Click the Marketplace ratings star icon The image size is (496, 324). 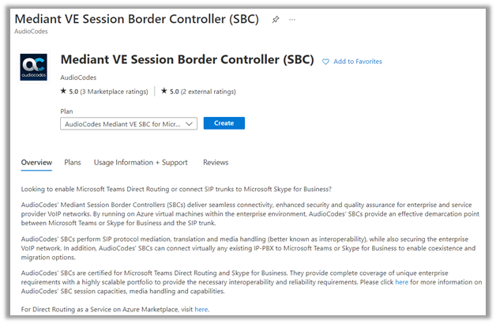click(64, 92)
